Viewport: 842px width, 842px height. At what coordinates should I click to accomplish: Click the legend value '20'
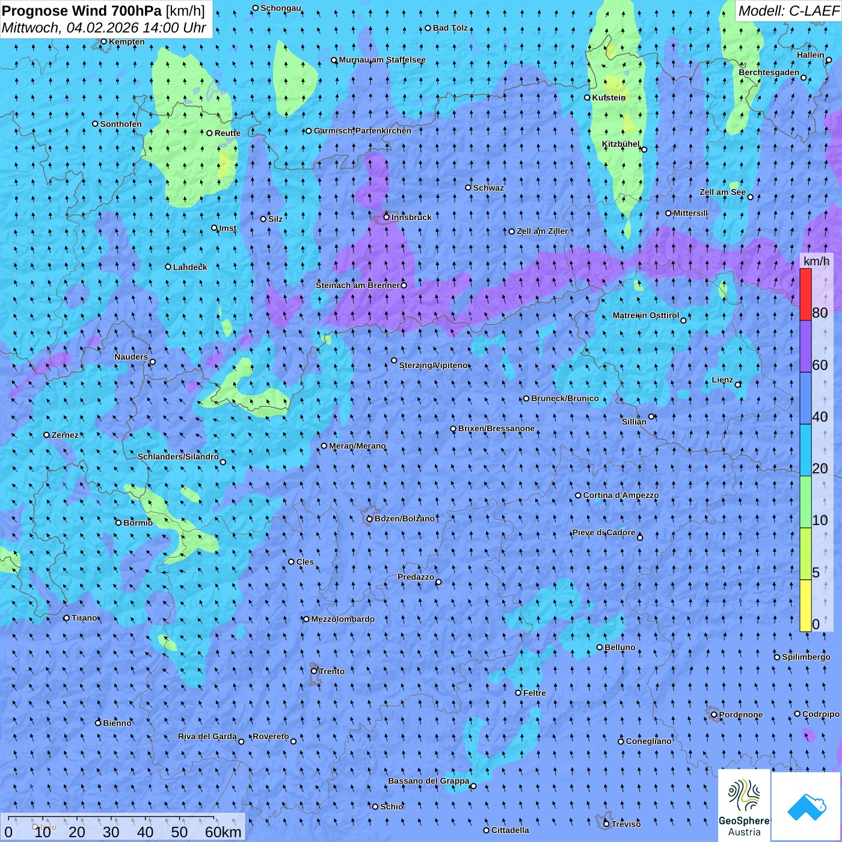820,469
